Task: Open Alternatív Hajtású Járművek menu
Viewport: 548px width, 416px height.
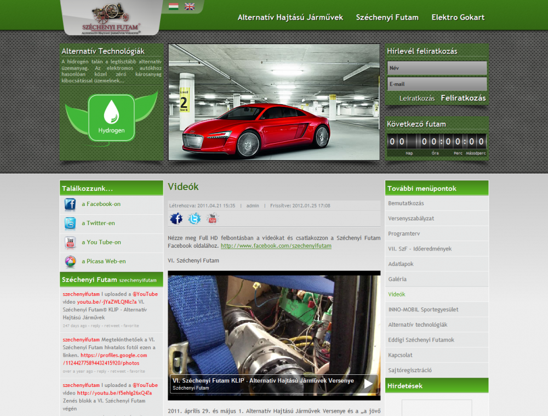Action: pos(290,18)
